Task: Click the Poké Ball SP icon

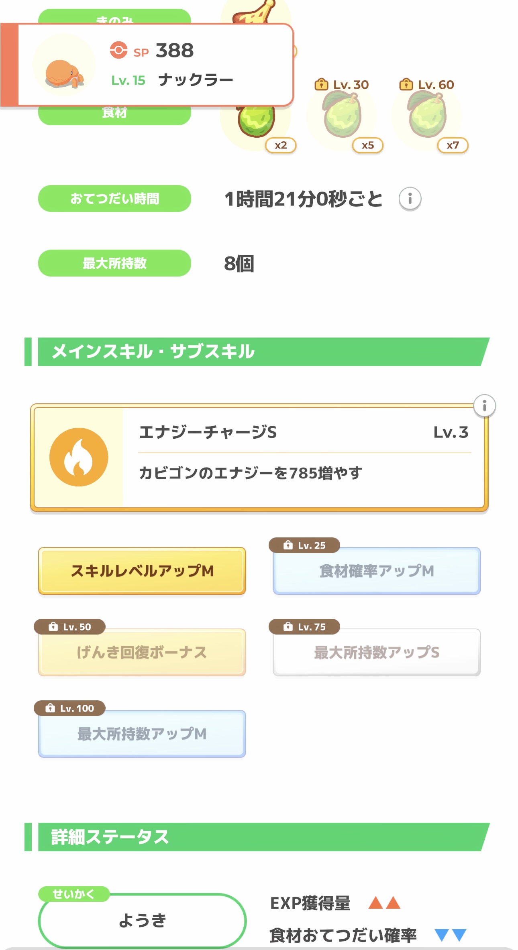Action: click(118, 50)
